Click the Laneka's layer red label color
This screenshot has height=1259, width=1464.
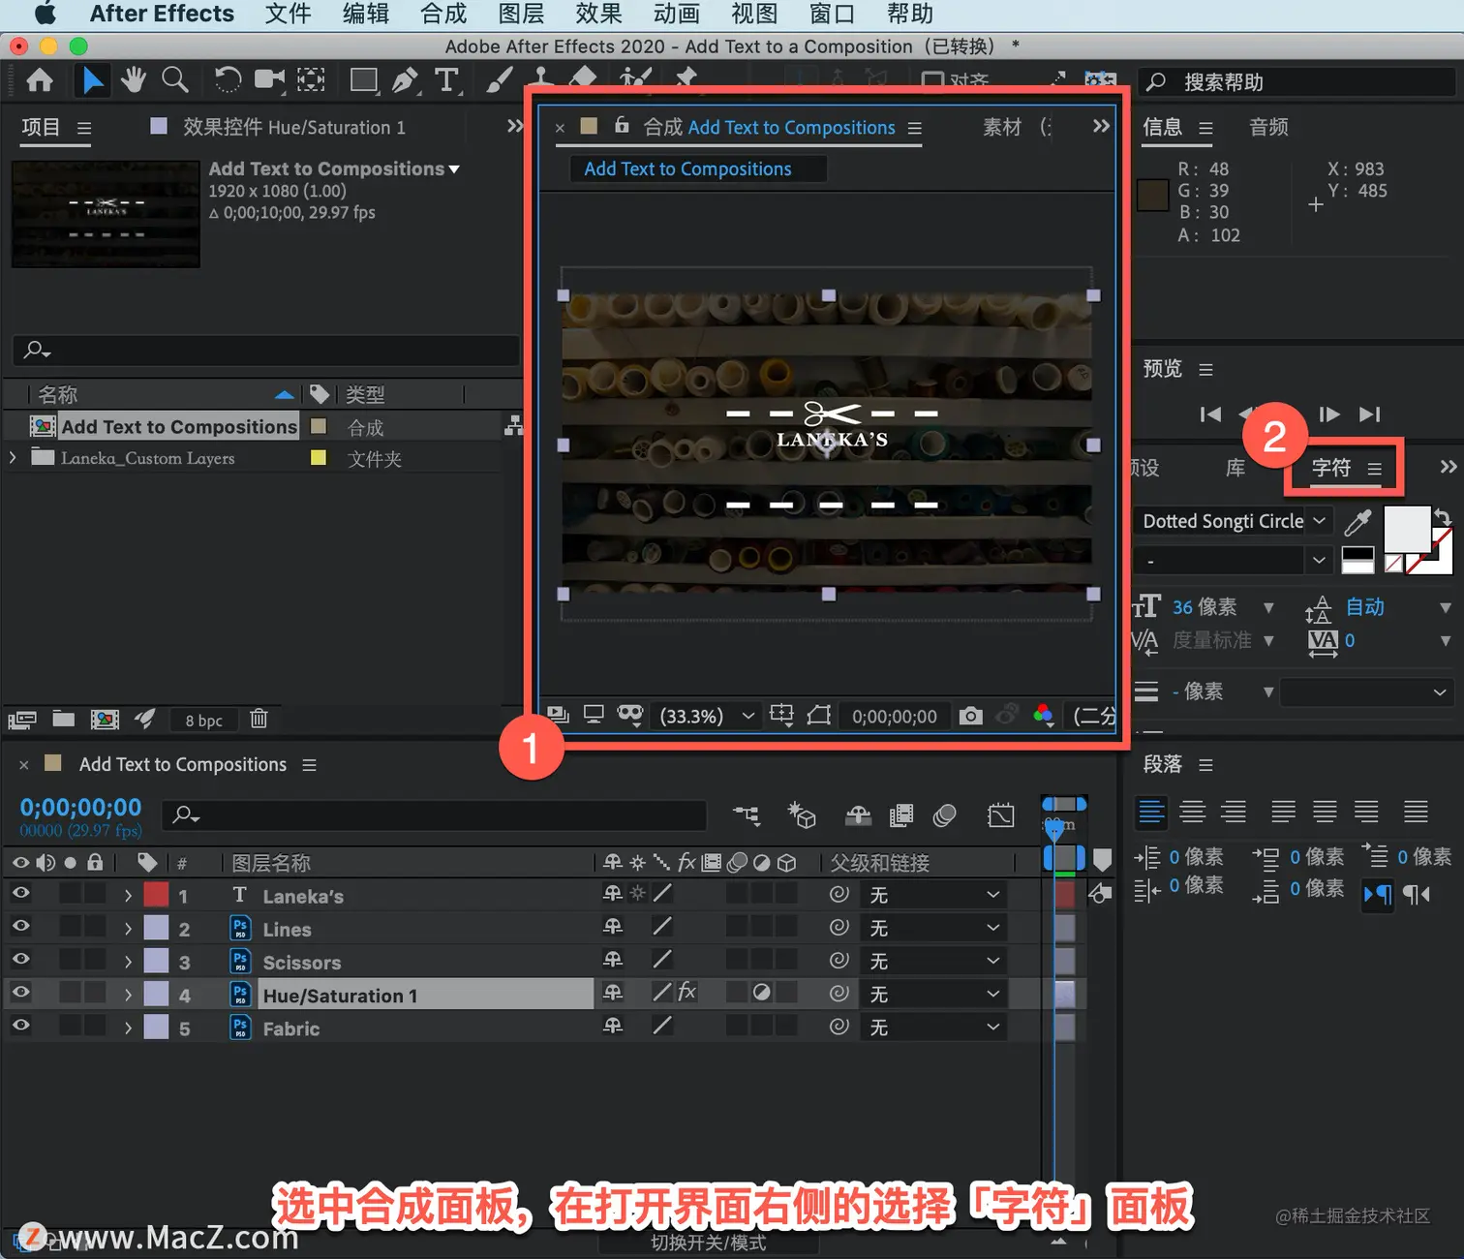pyautogui.click(x=156, y=894)
